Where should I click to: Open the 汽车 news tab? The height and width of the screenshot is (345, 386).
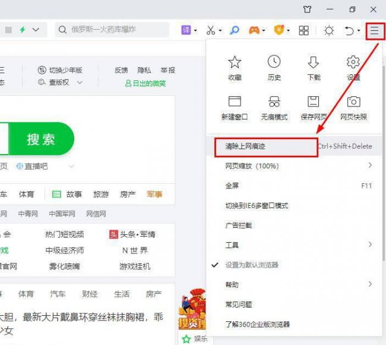pyautogui.click(x=58, y=294)
